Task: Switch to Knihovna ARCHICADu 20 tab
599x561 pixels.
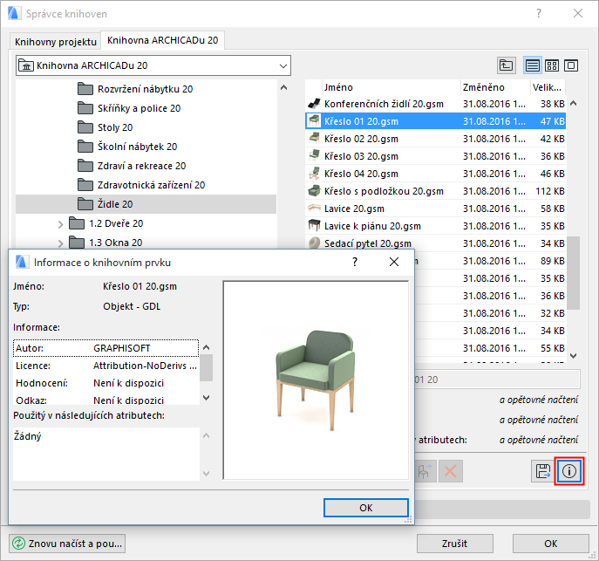Action: click(x=162, y=40)
